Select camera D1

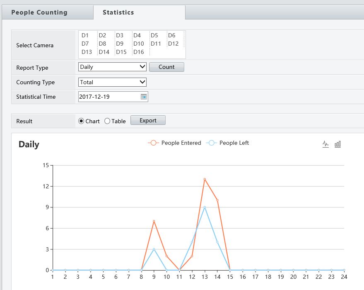85,36
